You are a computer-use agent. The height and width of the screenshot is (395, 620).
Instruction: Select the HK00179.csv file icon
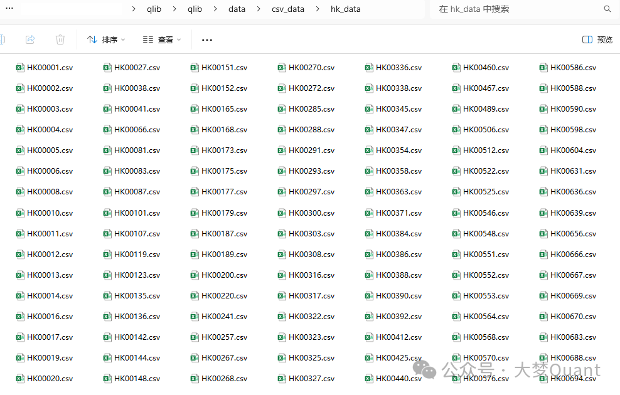(194, 213)
